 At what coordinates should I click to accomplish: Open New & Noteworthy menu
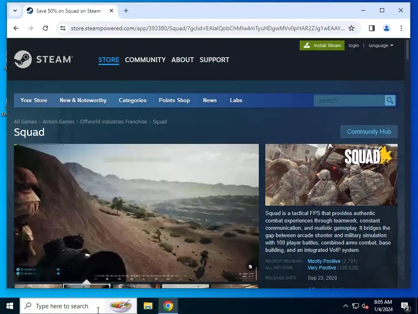pyautogui.click(x=83, y=101)
